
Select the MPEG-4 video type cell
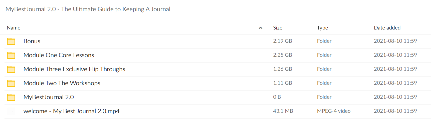[334, 111]
